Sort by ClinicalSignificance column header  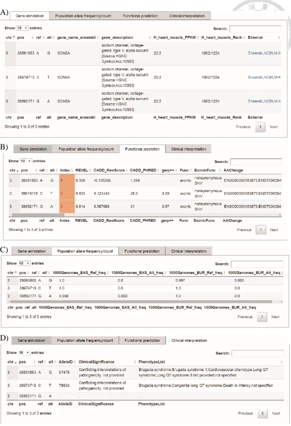tap(96, 362)
